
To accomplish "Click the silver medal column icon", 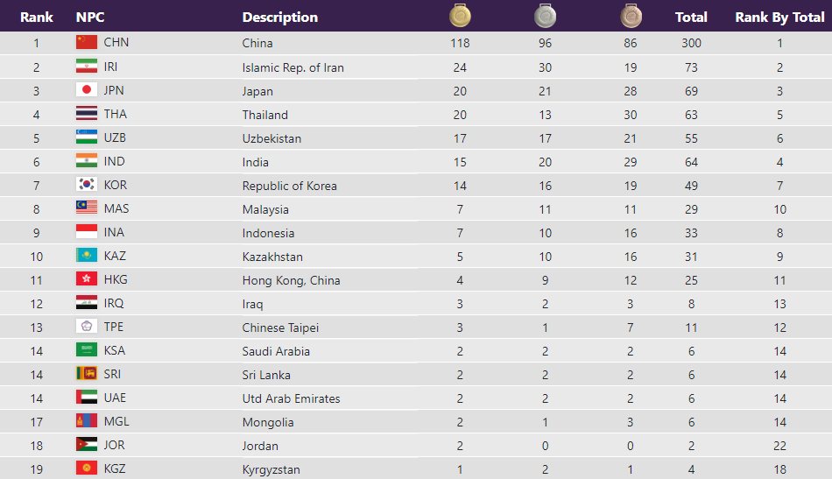I will (x=545, y=16).
